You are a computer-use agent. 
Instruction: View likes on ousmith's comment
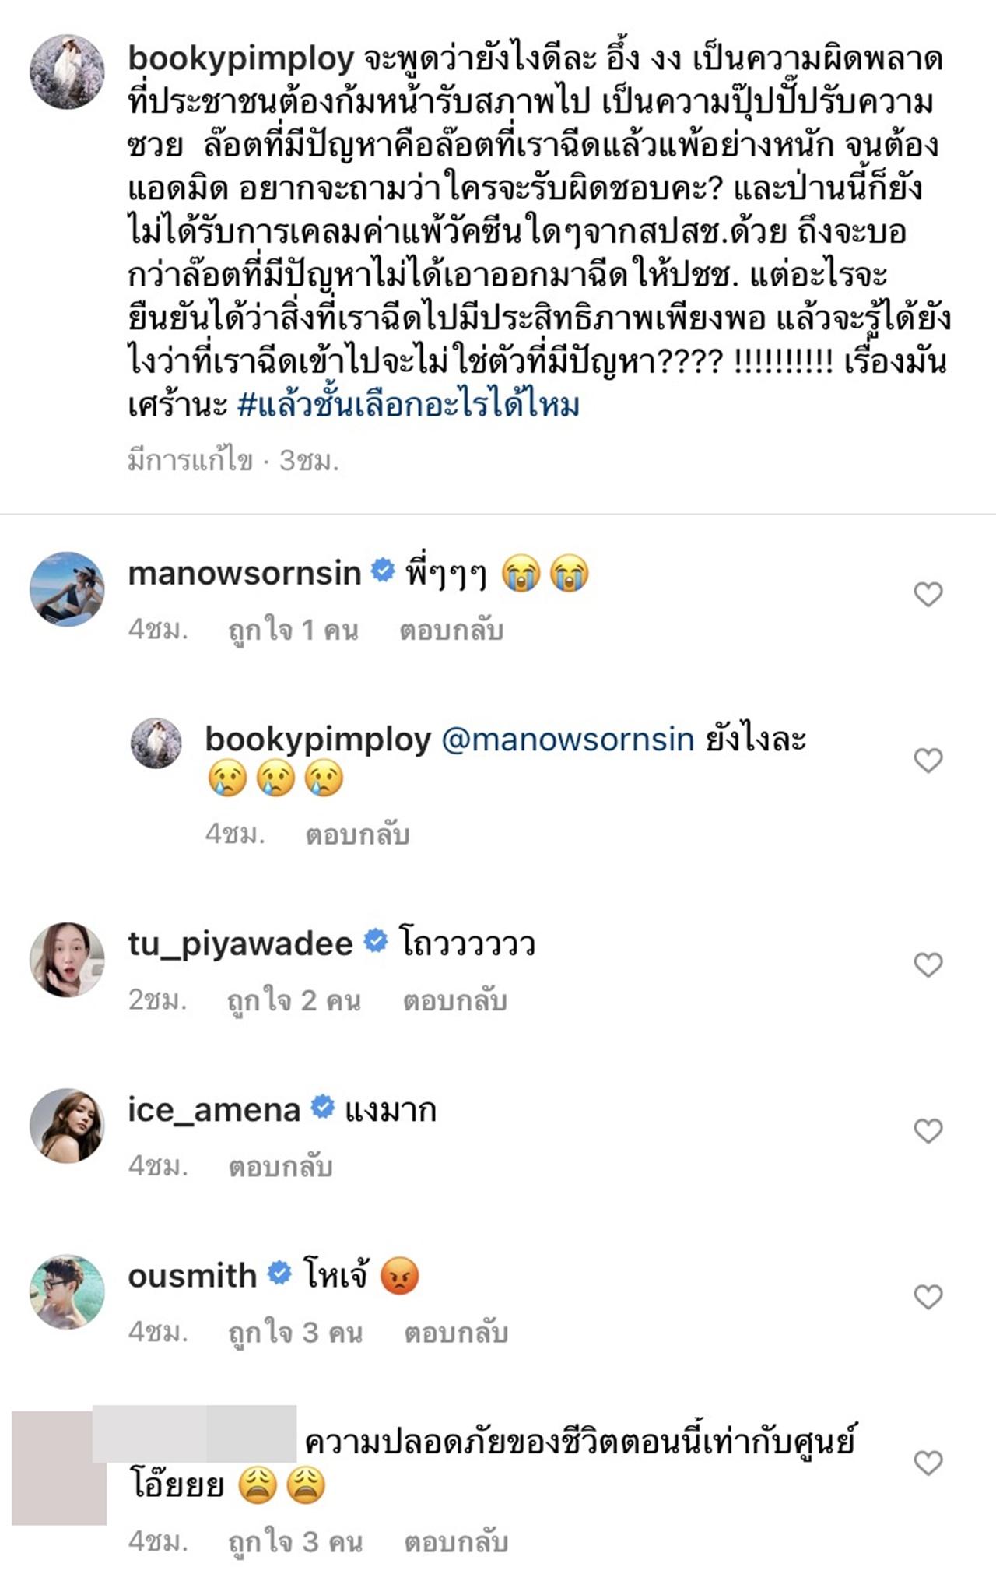(295, 1333)
